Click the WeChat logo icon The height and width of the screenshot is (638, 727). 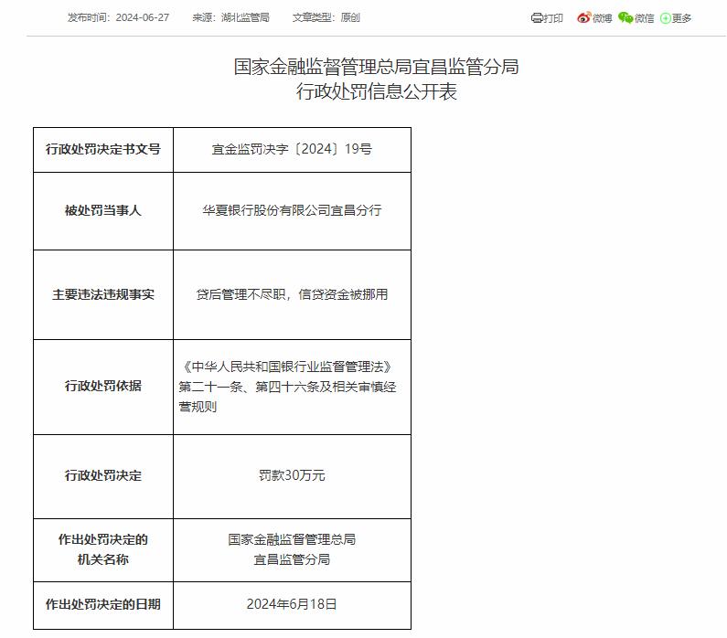pyautogui.click(x=625, y=17)
